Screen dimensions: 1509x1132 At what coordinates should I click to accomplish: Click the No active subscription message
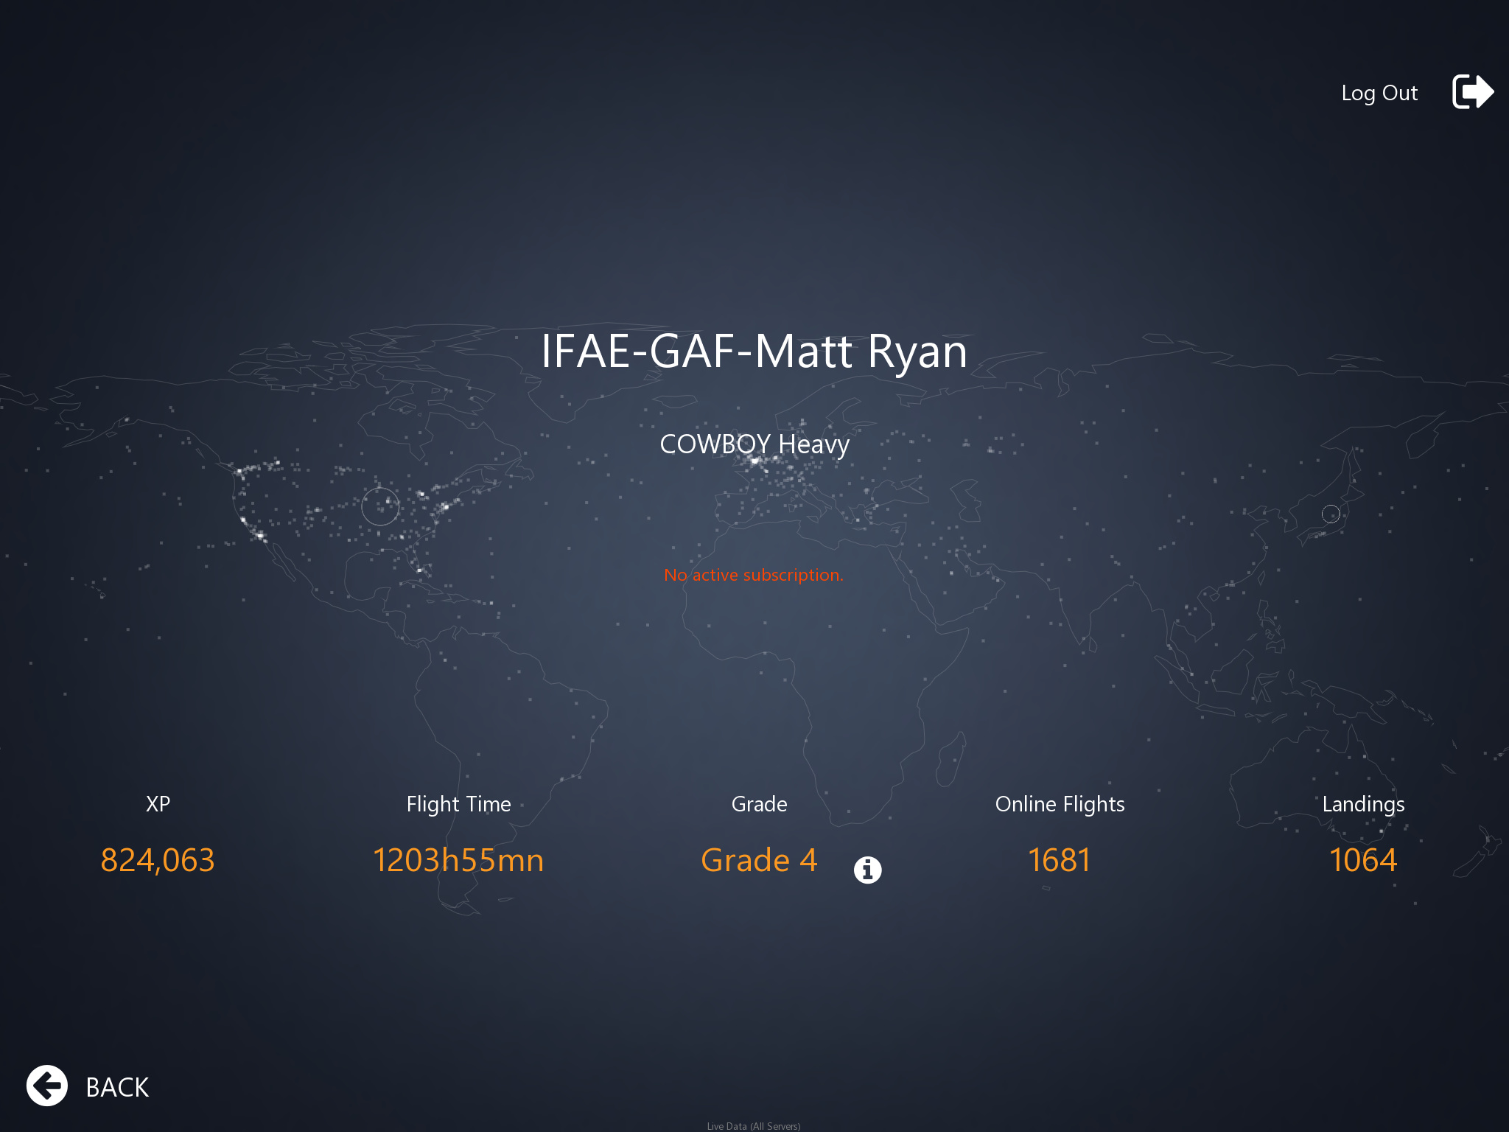tap(753, 575)
